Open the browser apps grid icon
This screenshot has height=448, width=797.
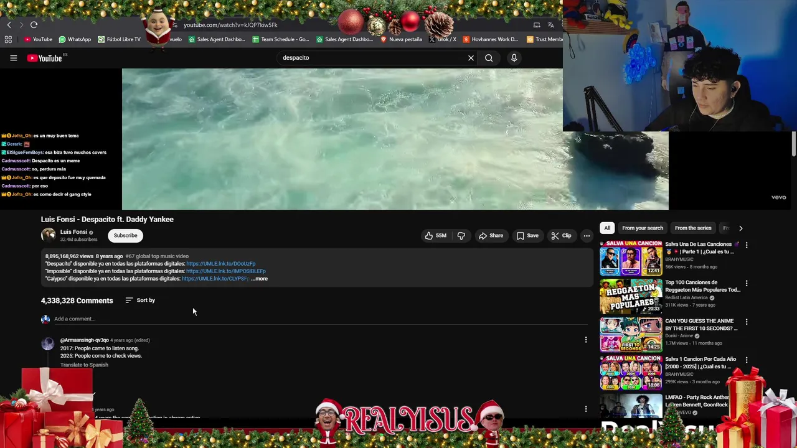pos(8,39)
